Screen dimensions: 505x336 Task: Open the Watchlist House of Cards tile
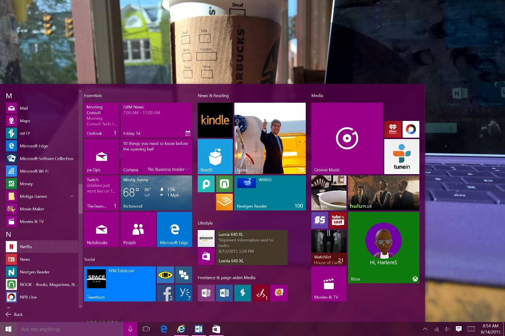point(329,247)
